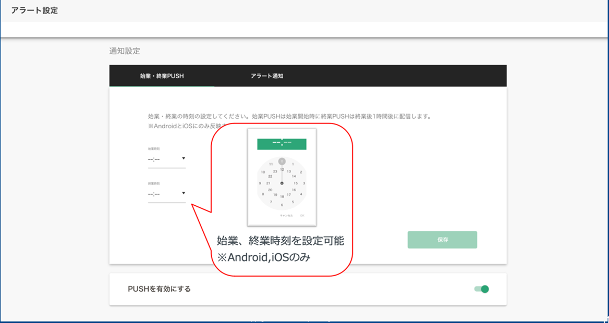Pick hour 3 on the clock dial
The width and height of the screenshot is (609, 323).
pyautogui.click(x=304, y=183)
